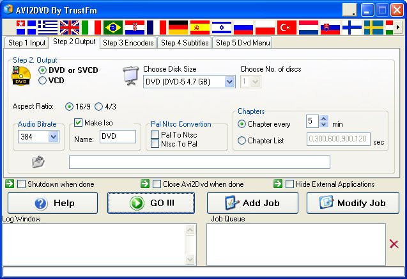Click the ISO Name input field
Screen dimensions: 407x279
pos(118,136)
